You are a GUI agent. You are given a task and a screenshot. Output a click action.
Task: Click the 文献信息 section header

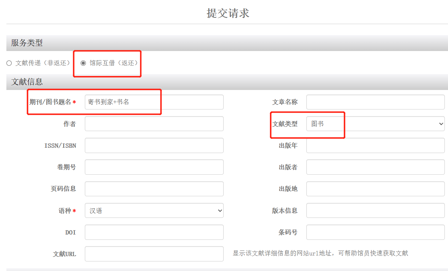(27, 82)
